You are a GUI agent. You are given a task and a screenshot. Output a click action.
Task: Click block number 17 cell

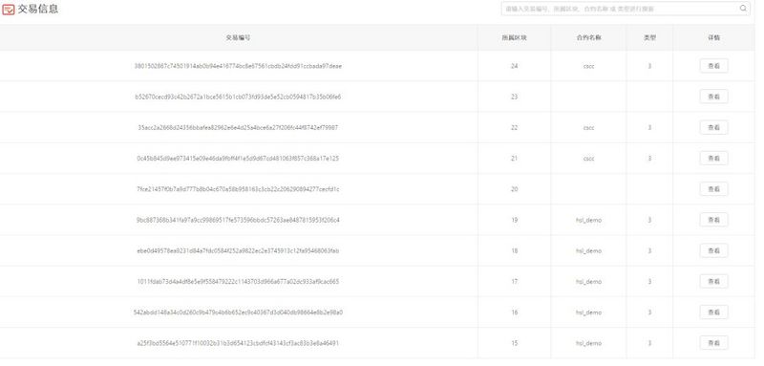pyautogui.click(x=514, y=281)
